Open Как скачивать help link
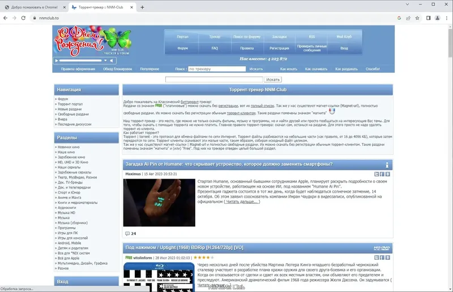The width and height of the screenshot is (453, 292). [316, 69]
